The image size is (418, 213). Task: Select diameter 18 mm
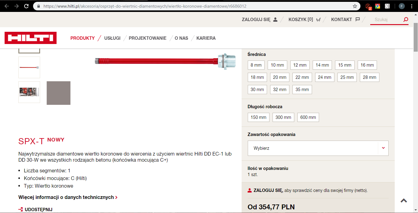257,77
